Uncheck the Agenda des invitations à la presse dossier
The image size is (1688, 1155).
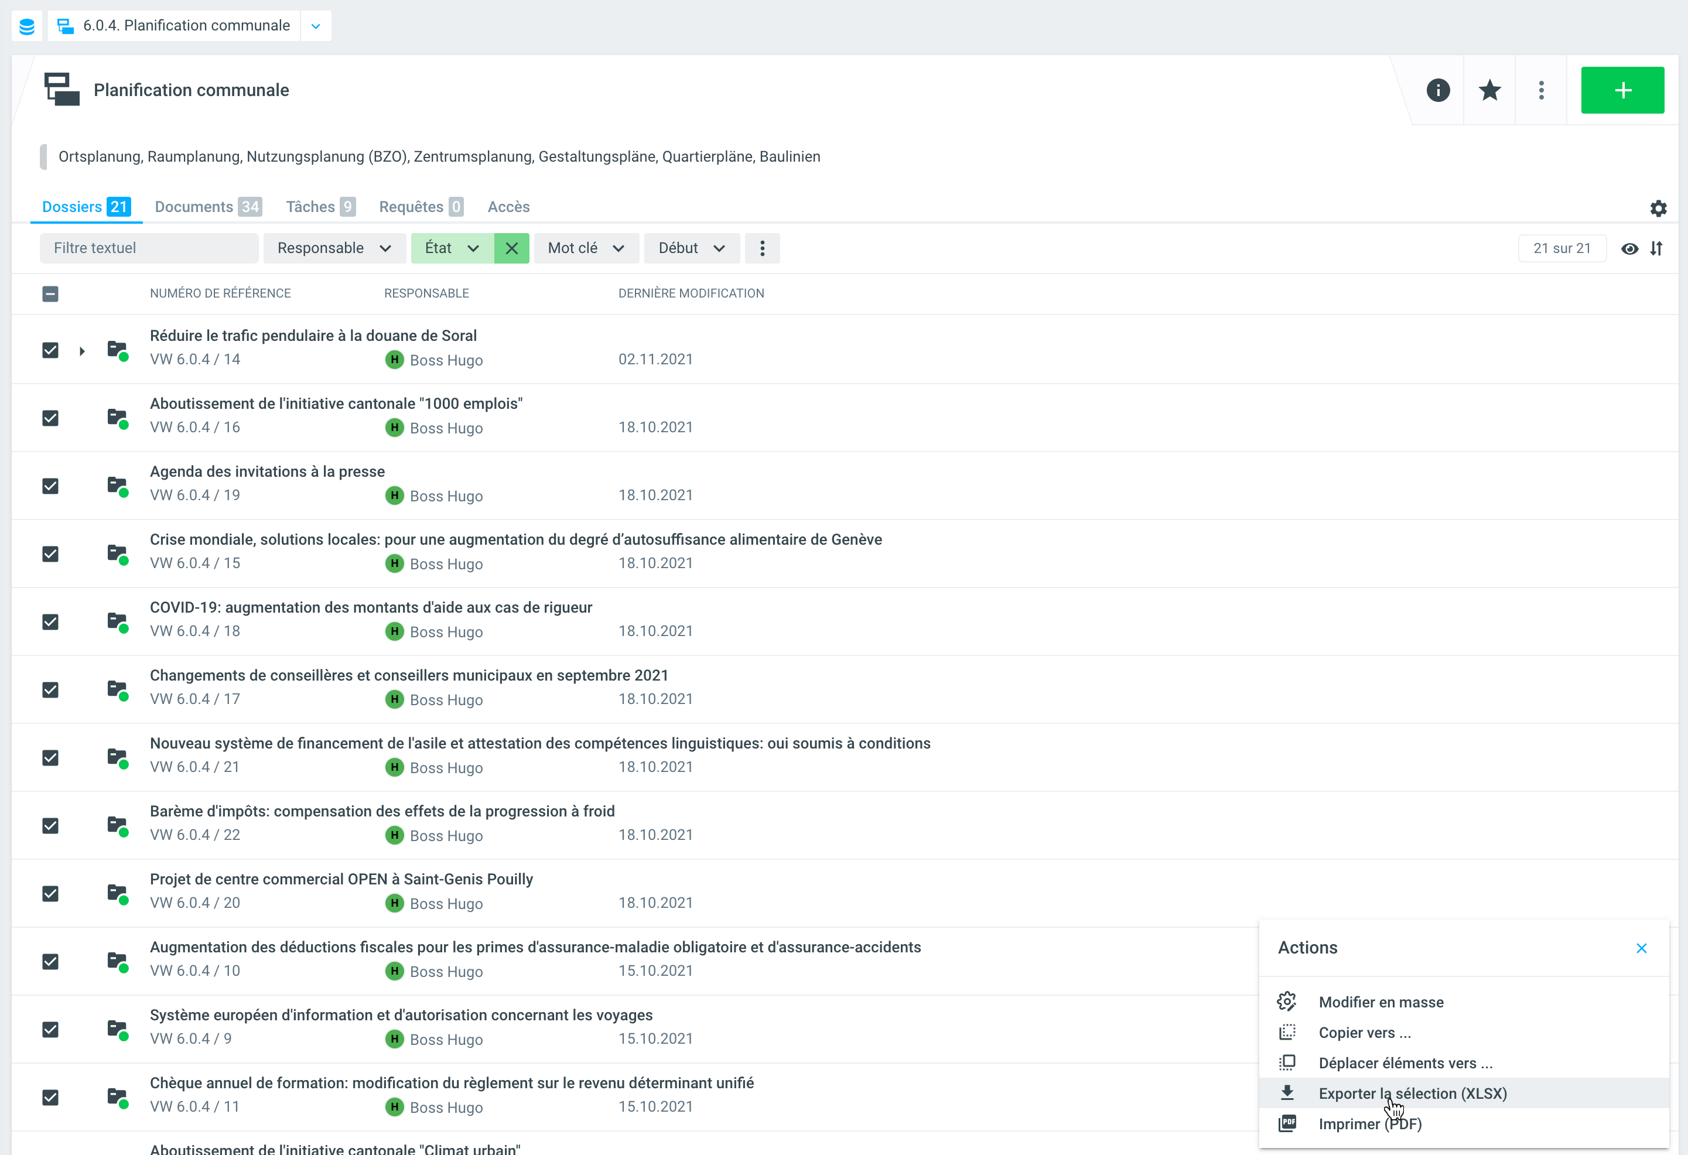pos(50,486)
